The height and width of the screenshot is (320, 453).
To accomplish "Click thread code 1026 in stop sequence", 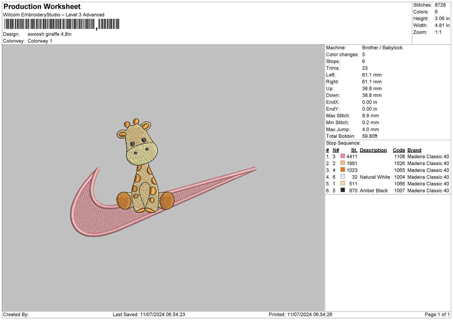I will (x=399, y=163).
